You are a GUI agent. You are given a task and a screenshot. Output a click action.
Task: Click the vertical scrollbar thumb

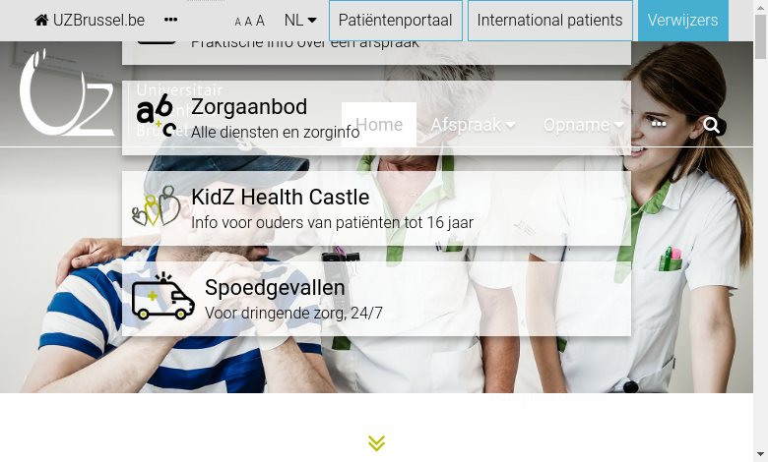point(760,36)
